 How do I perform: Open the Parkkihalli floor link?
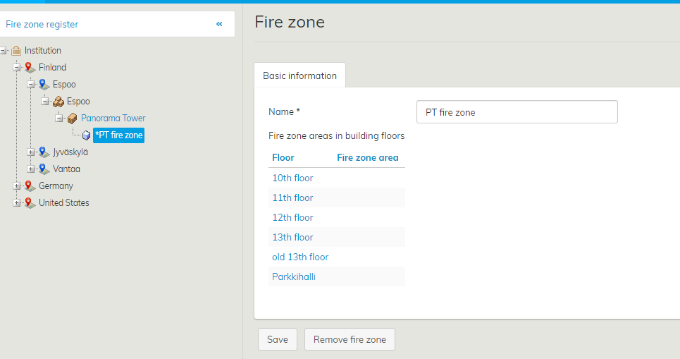[x=294, y=276]
